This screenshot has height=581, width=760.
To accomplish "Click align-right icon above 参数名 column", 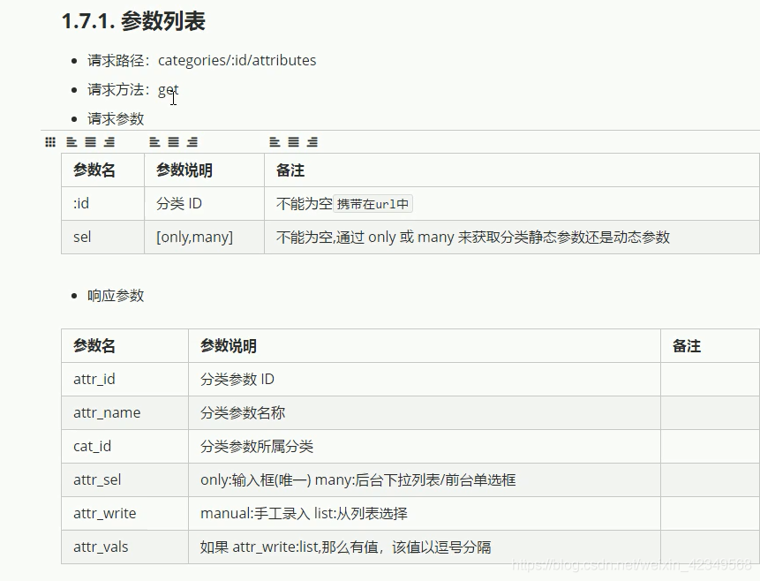I will (x=109, y=142).
